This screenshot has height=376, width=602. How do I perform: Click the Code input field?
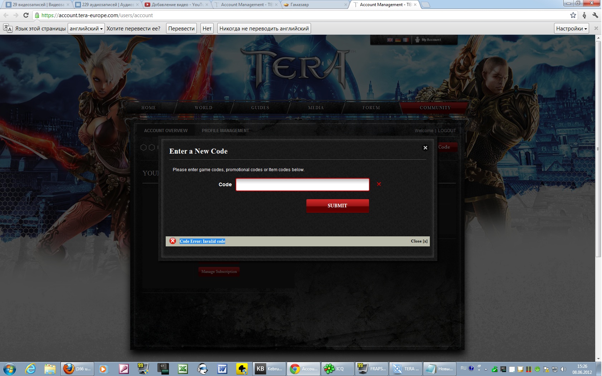302,184
